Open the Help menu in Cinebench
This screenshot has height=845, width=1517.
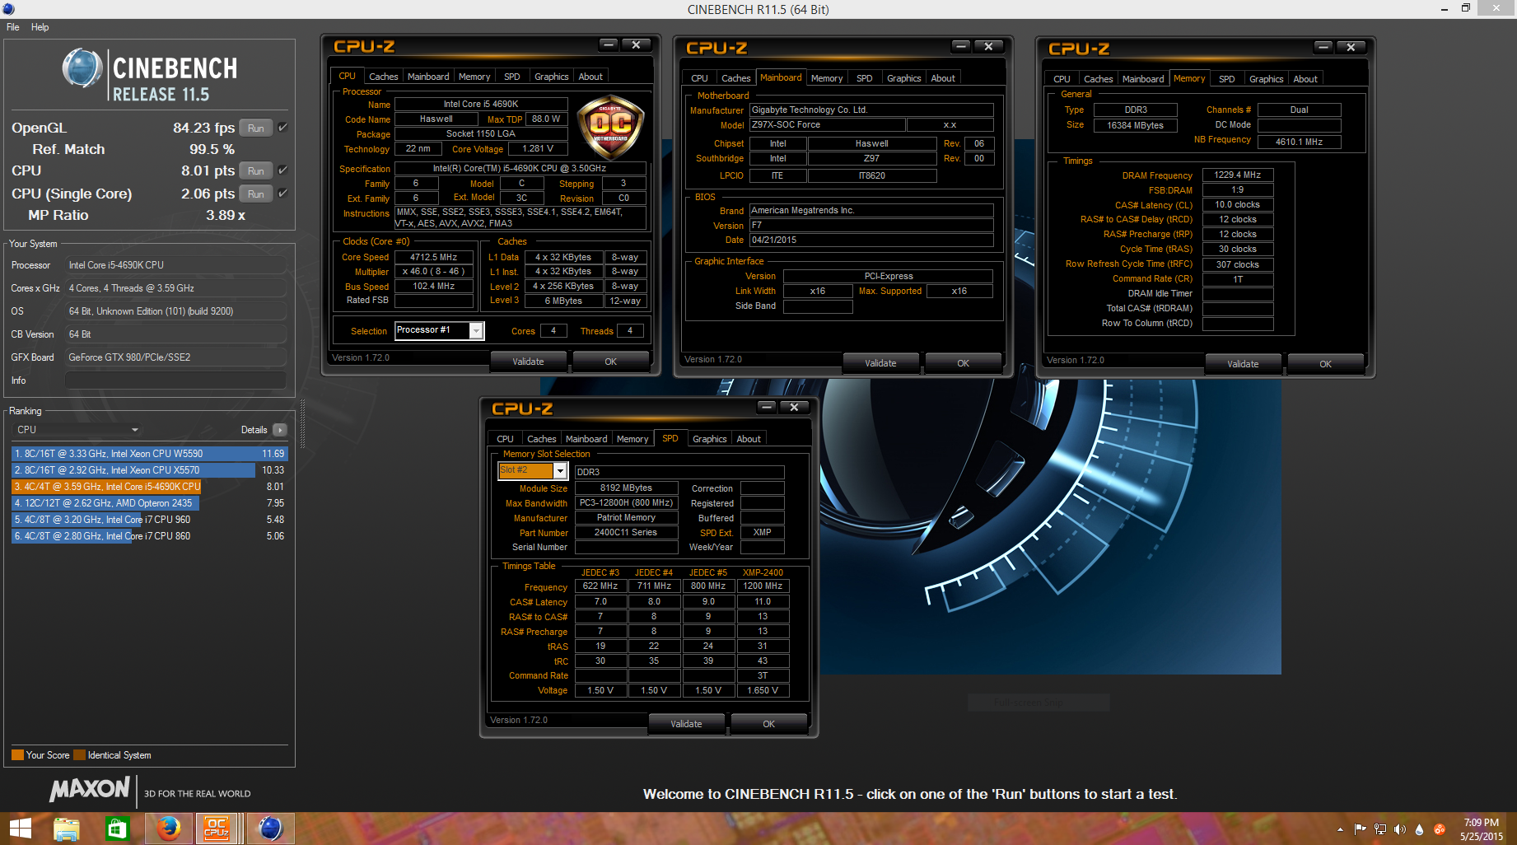click(x=40, y=27)
